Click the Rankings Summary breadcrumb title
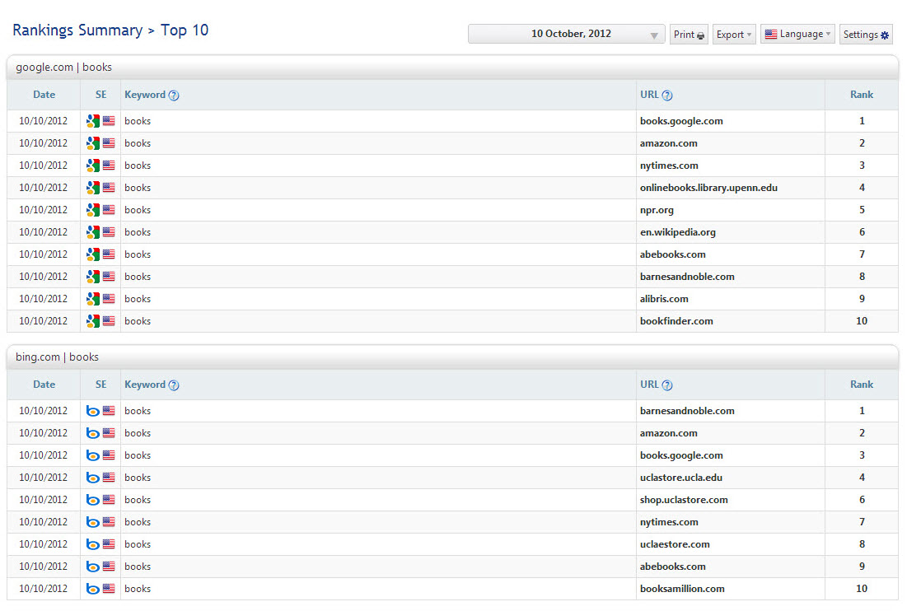Viewport: 907px width, 611px height. pos(77,30)
